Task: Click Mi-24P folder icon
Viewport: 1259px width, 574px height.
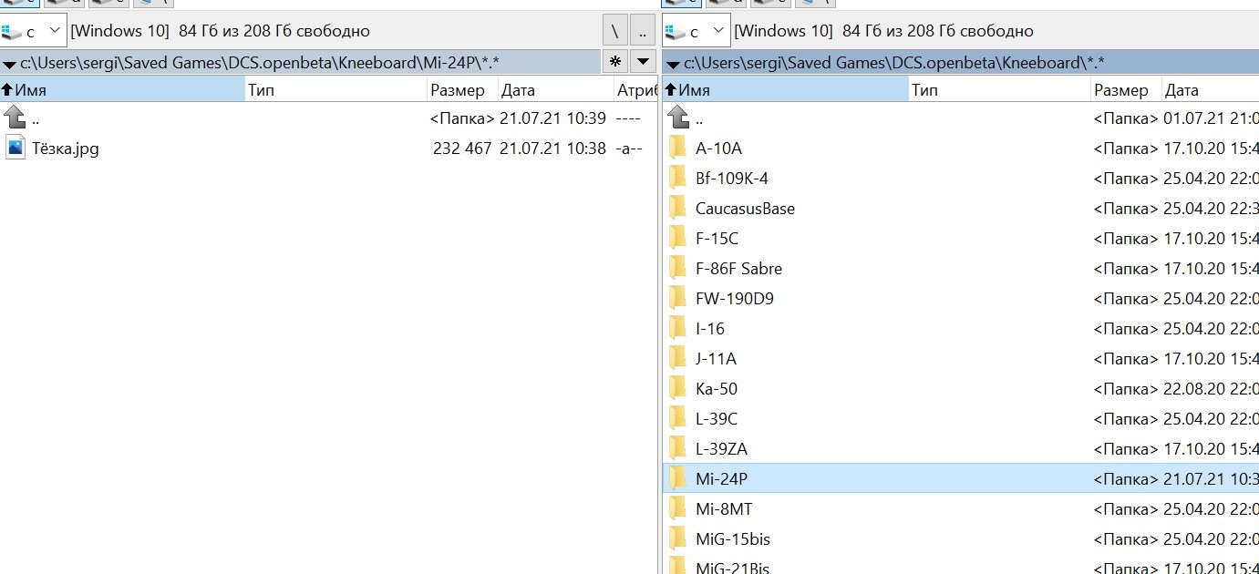Action: (x=677, y=478)
